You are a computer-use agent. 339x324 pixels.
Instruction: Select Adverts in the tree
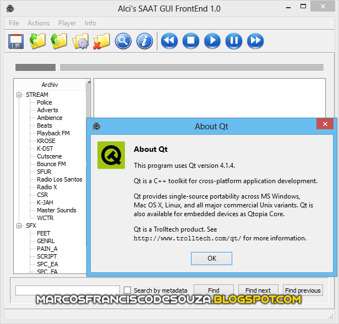tap(47, 110)
